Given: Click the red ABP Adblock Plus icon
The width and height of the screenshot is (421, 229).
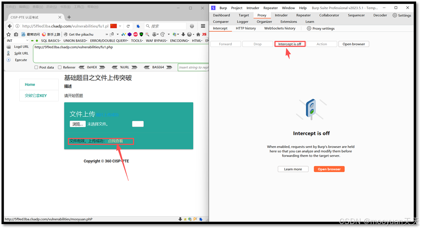Looking at the screenshot, I should [x=135, y=34].
